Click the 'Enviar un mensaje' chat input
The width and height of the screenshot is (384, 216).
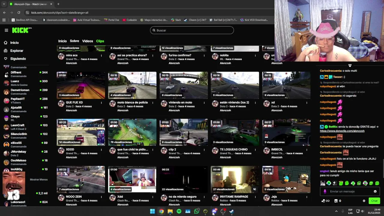(x=350, y=191)
